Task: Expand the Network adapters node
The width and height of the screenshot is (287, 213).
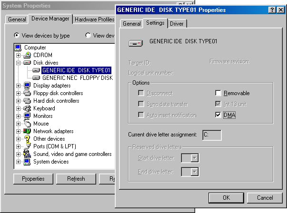Action: coord(18,131)
